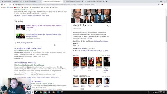Bookmark this page with the star icon
Image resolution: width=167 pixels, height=94 pixels.
(x=159, y=5)
